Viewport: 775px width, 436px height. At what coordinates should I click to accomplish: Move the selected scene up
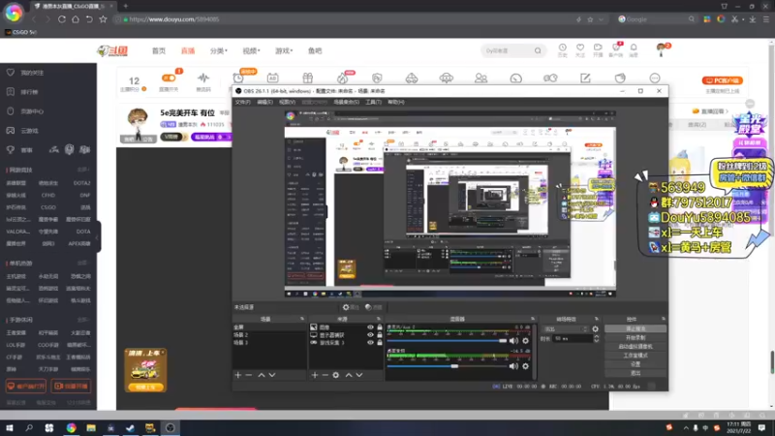[x=262, y=375]
